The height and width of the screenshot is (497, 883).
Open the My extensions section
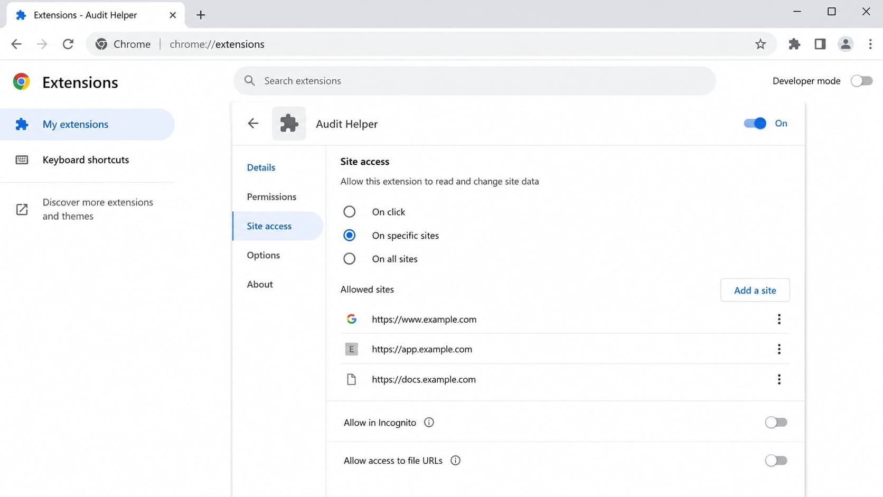(x=87, y=124)
